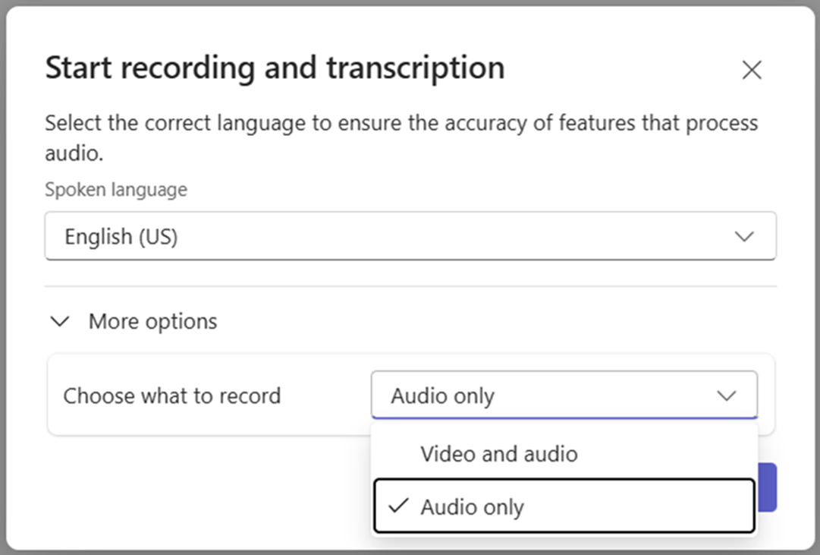Viewport: 820px width, 555px height.
Task: Click the partially hidden purple button
Action: (x=767, y=487)
